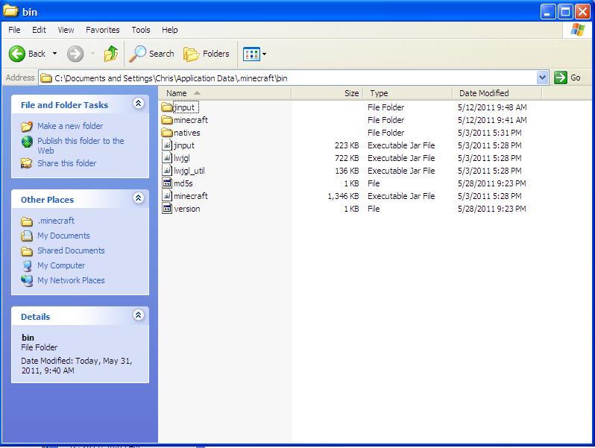Viewport: 595px width, 448px height.
Task: Click the My Network Places icon
Action: pos(27,281)
